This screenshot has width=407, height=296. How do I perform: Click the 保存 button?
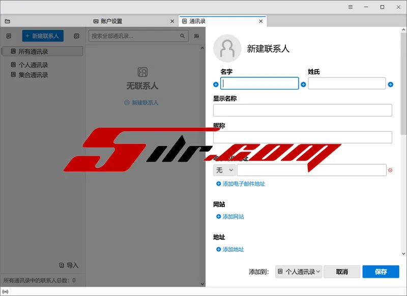pyautogui.click(x=381, y=272)
